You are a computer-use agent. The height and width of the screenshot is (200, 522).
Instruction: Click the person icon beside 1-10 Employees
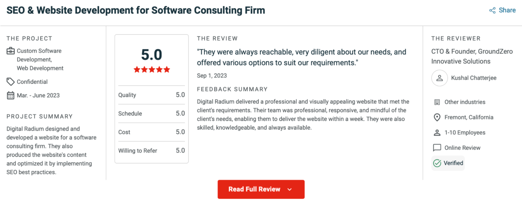click(437, 133)
